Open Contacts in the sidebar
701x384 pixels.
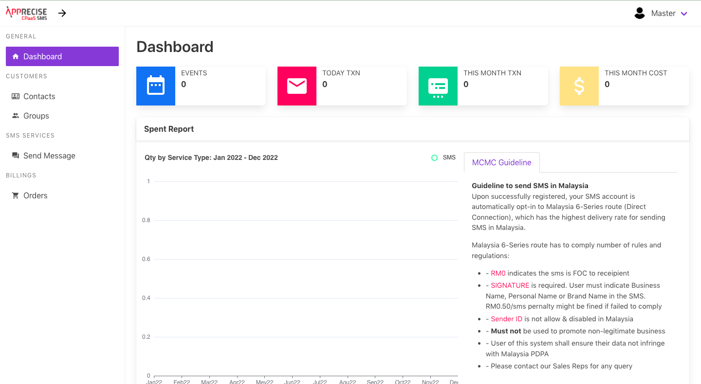click(62, 96)
